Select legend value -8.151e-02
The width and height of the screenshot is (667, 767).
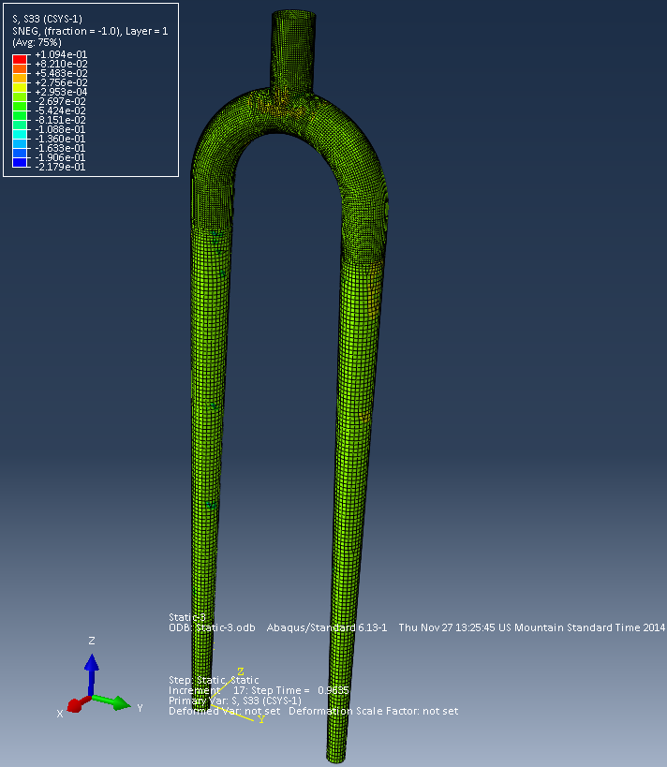[x=61, y=120]
